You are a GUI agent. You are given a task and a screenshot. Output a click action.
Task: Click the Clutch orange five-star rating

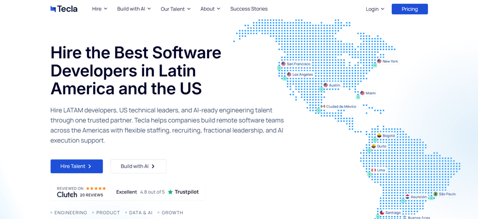(96, 188)
